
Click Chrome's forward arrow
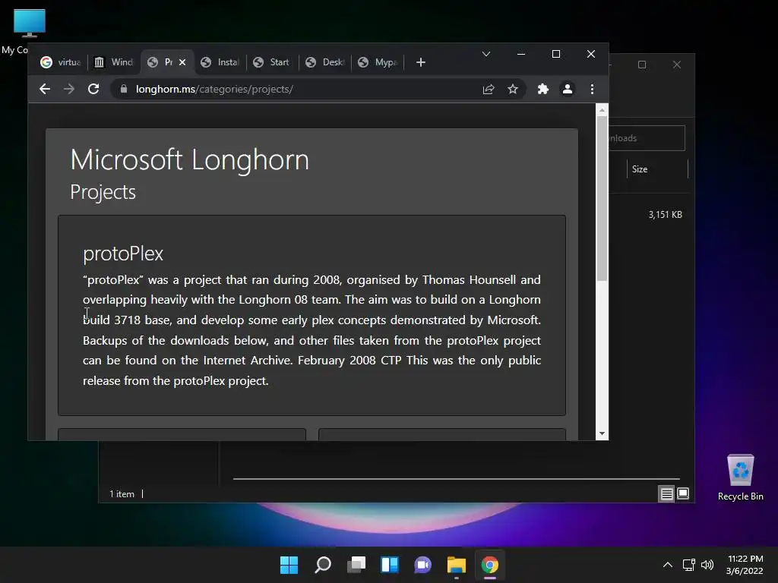[69, 90]
